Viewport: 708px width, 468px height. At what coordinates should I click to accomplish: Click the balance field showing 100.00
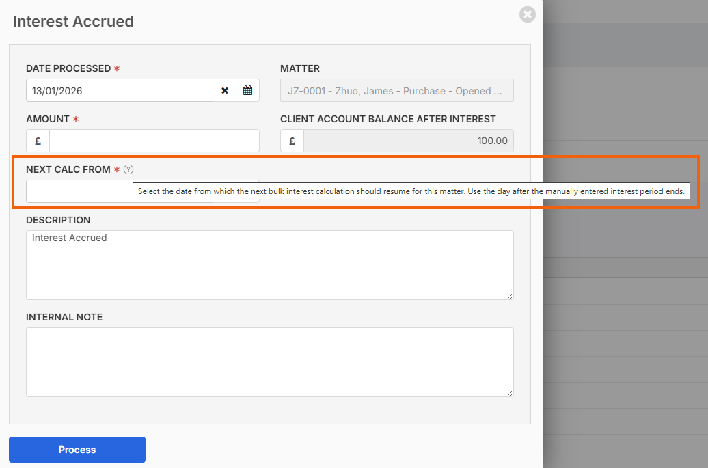[x=408, y=141]
